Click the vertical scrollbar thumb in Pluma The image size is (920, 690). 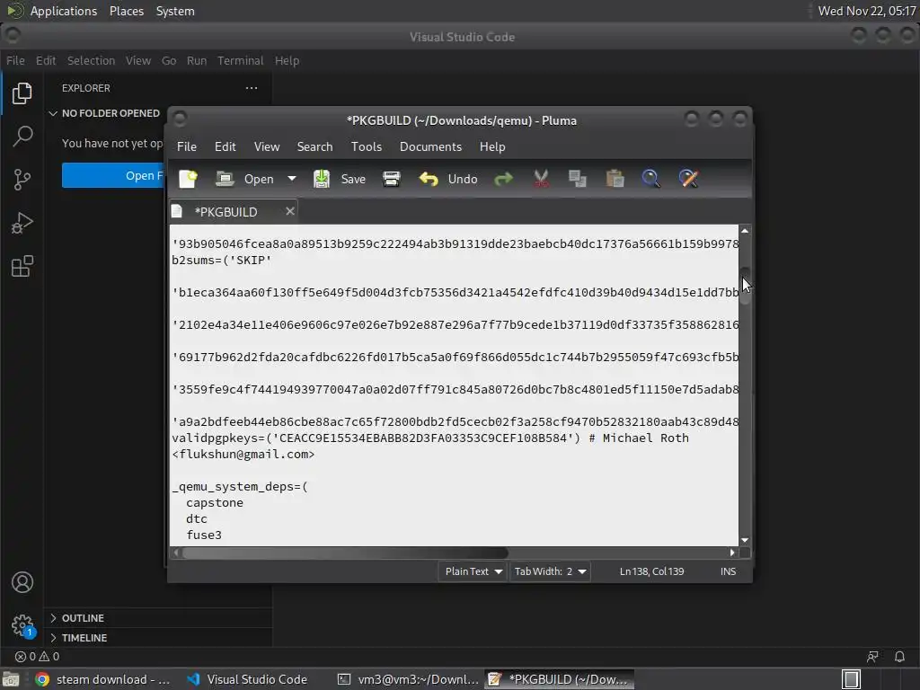[745, 286]
